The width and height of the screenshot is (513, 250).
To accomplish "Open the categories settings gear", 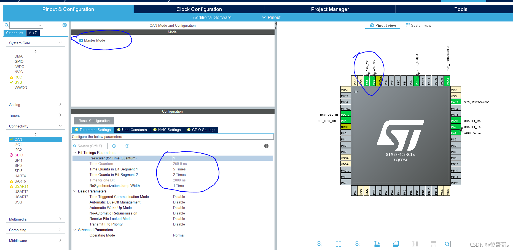I will point(65,25).
